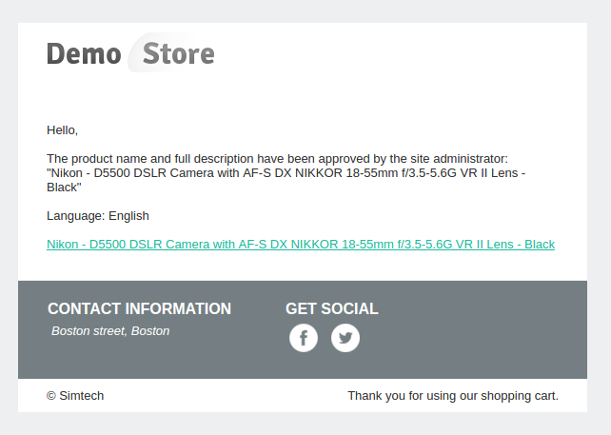This screenshot has height=435, width=611.
Task: Click the closing word Black" of the quoted name
Action: point(64,188)
